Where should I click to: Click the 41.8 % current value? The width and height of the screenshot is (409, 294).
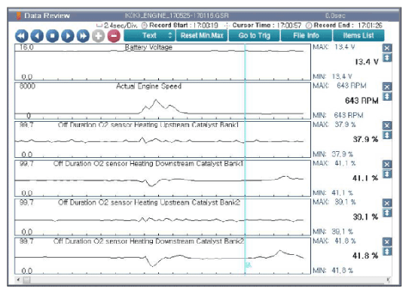point(365,256)
